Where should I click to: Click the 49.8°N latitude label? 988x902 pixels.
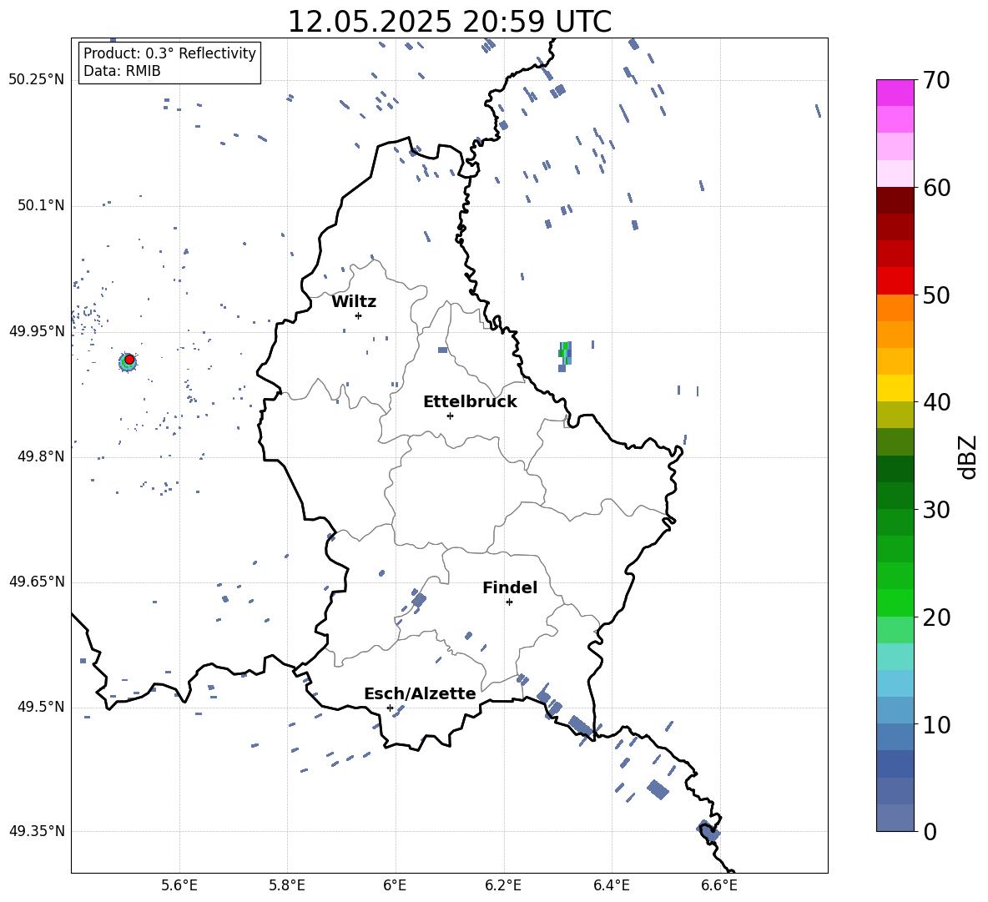coord(39,456)
